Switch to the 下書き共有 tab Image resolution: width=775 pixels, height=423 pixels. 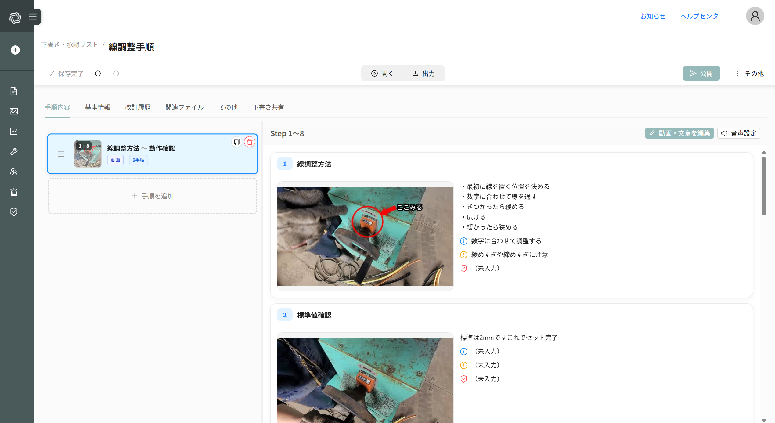(268, 107)
